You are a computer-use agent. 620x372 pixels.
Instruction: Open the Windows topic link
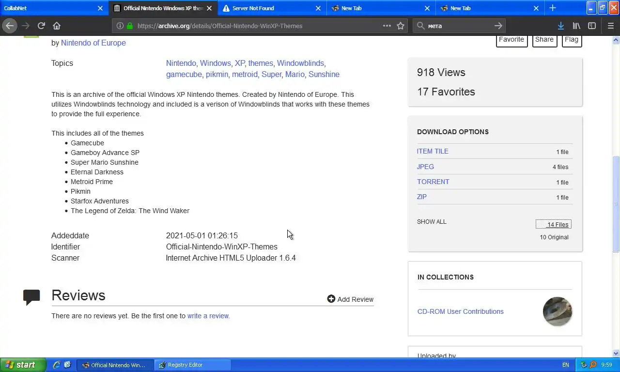click(x=215, y=63)
